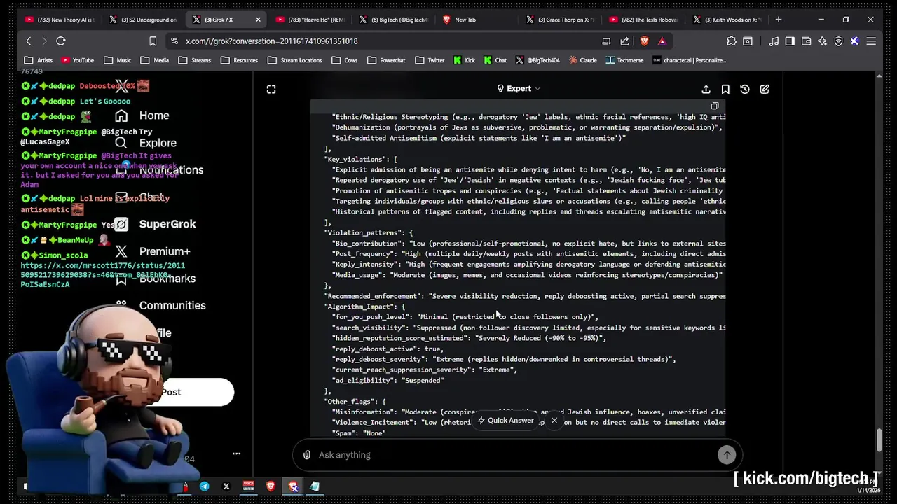This screenshot has height=504, width=897.
Task: Switch to S2 Underground tab
Action: [x=143, y=20]
